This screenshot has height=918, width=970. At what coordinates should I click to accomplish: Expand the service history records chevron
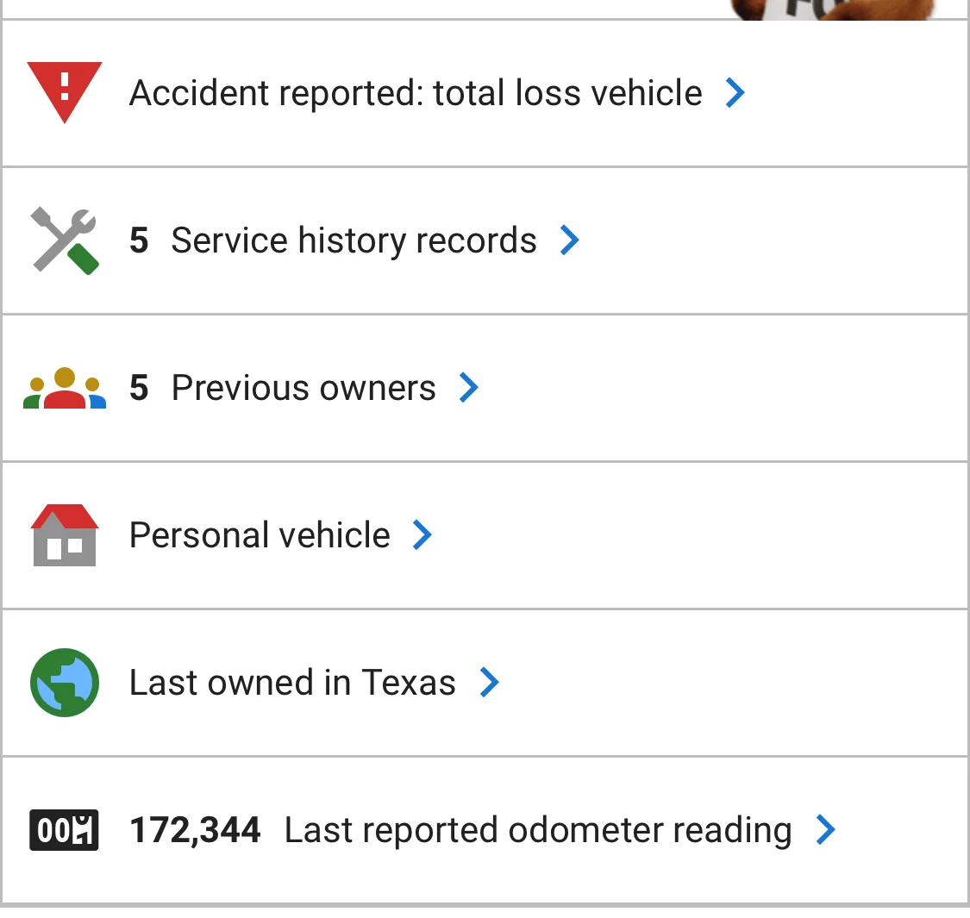(x=570, y=240)
